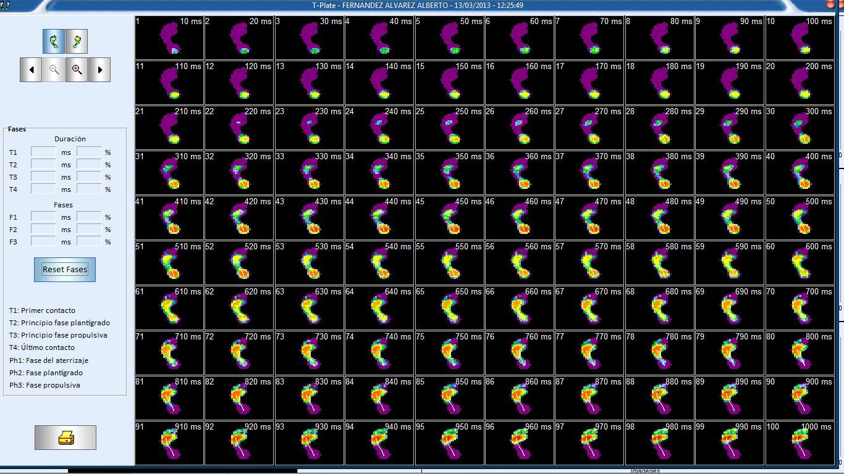Select frame 49 at 490 ms

(730, 218)
